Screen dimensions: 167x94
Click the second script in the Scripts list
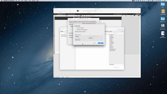point(64,36)
